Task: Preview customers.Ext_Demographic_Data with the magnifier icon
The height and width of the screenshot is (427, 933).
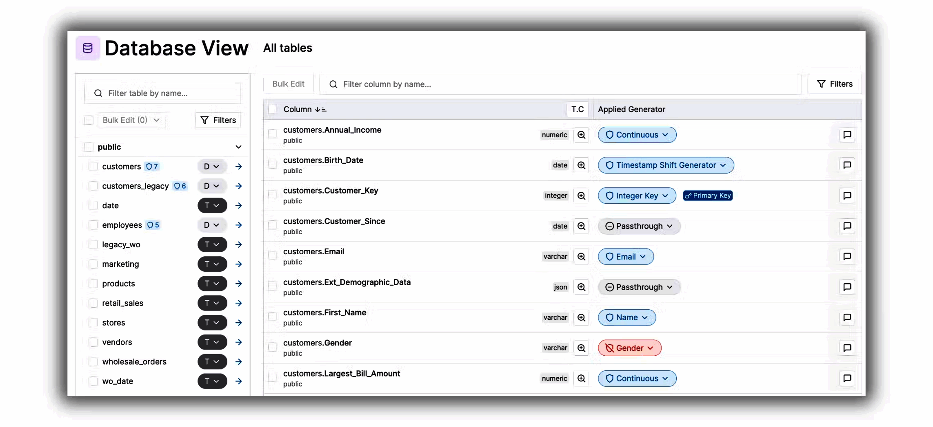Action: (x=581, y=287)
